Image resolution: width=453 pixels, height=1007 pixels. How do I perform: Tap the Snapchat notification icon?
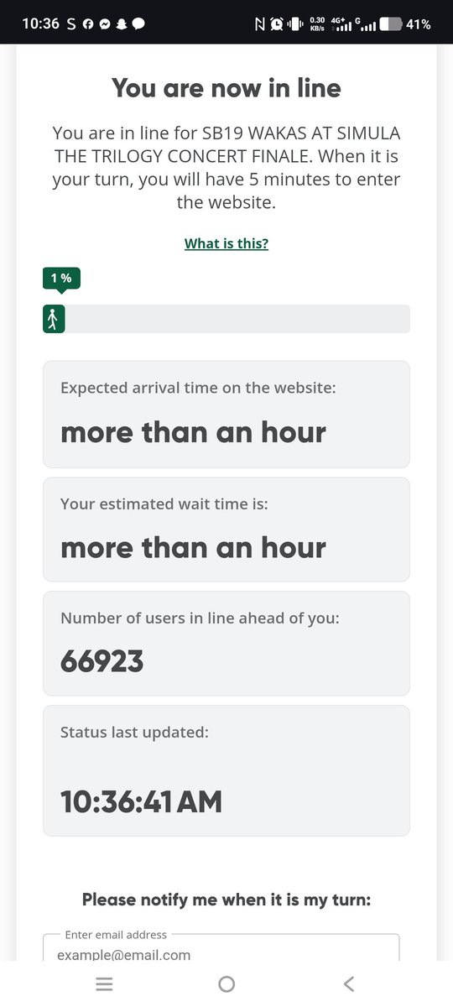click(x=121, y=24)
